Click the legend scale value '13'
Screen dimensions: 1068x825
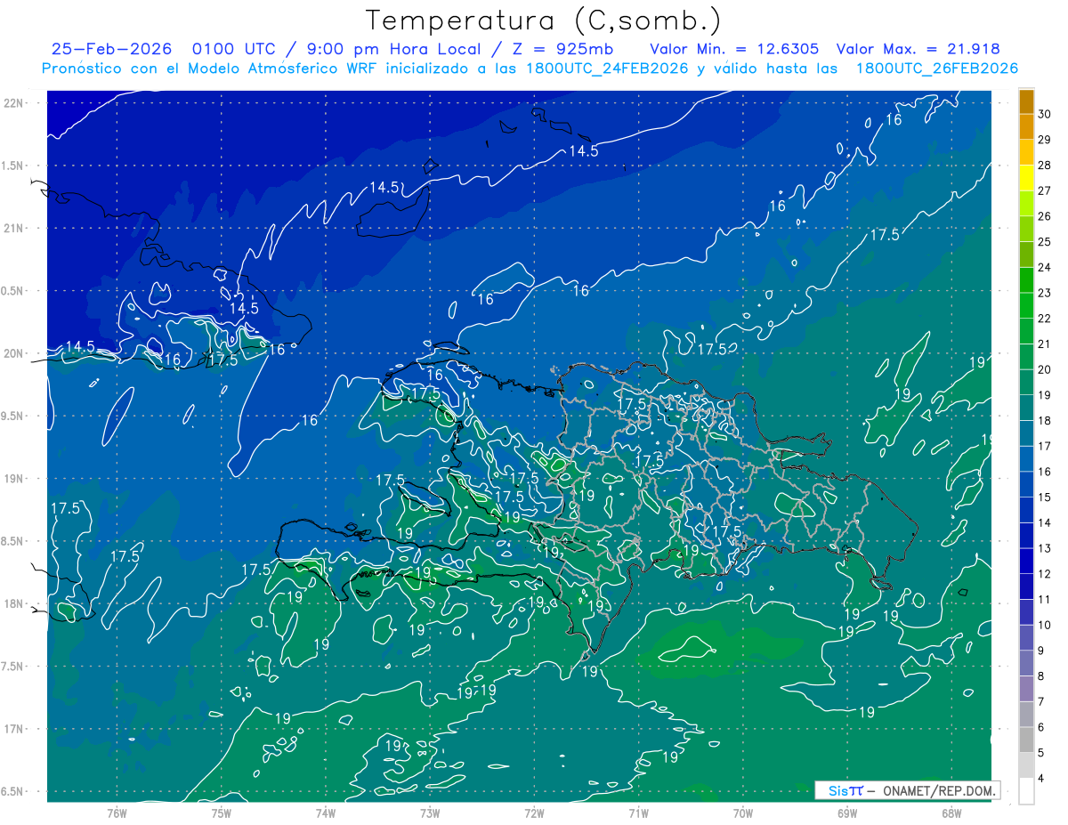(x=1044, y=548)
